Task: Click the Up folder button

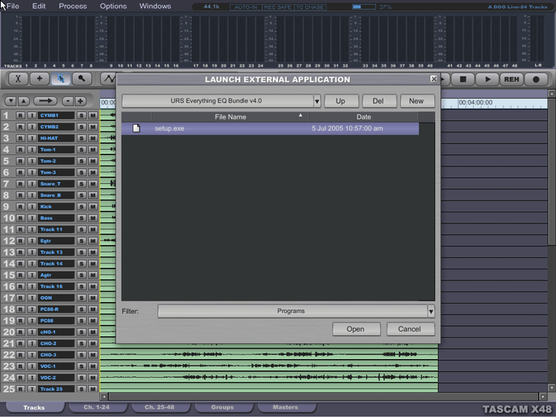Action: point(340,101)
